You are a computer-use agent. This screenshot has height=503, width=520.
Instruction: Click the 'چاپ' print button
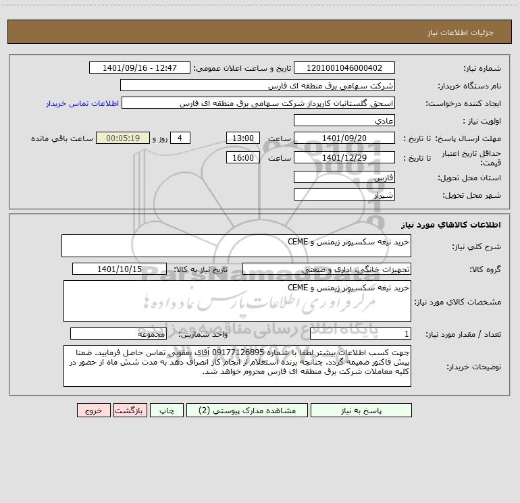(x=167, y=410)
